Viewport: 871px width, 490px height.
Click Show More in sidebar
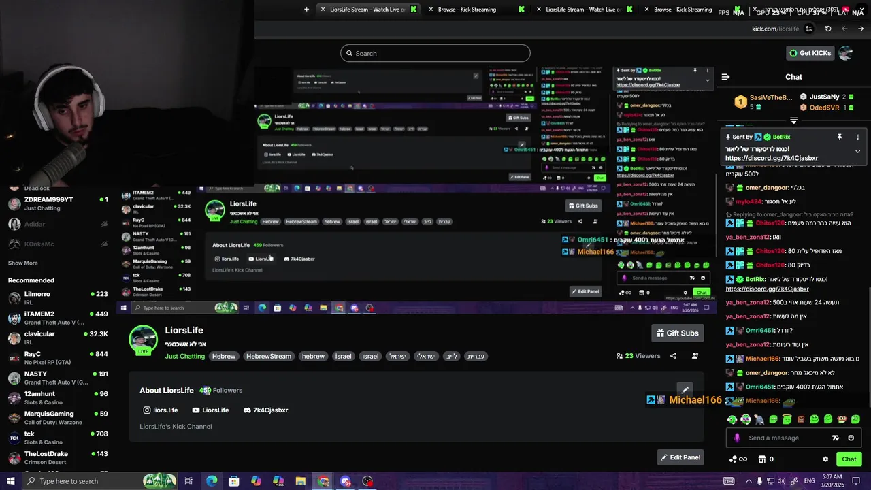pos(23,263)
